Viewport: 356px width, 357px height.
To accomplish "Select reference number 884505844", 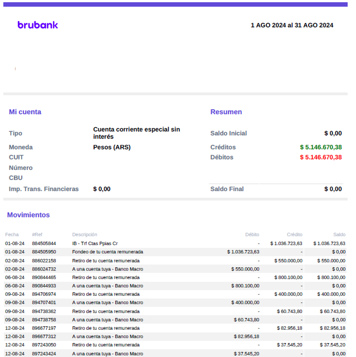I will 44,243.
